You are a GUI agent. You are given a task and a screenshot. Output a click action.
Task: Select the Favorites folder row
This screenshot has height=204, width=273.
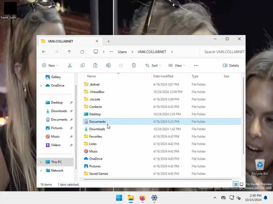point(162,137)
